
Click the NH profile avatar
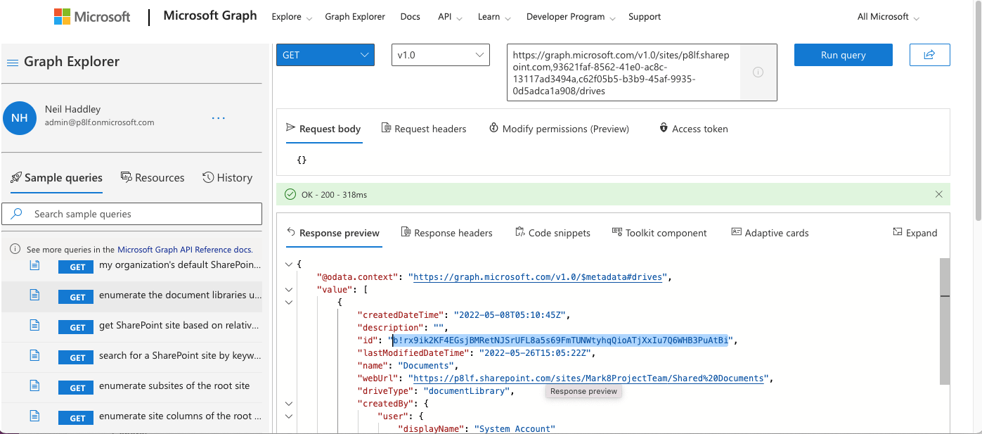click(x=20, y=117)
